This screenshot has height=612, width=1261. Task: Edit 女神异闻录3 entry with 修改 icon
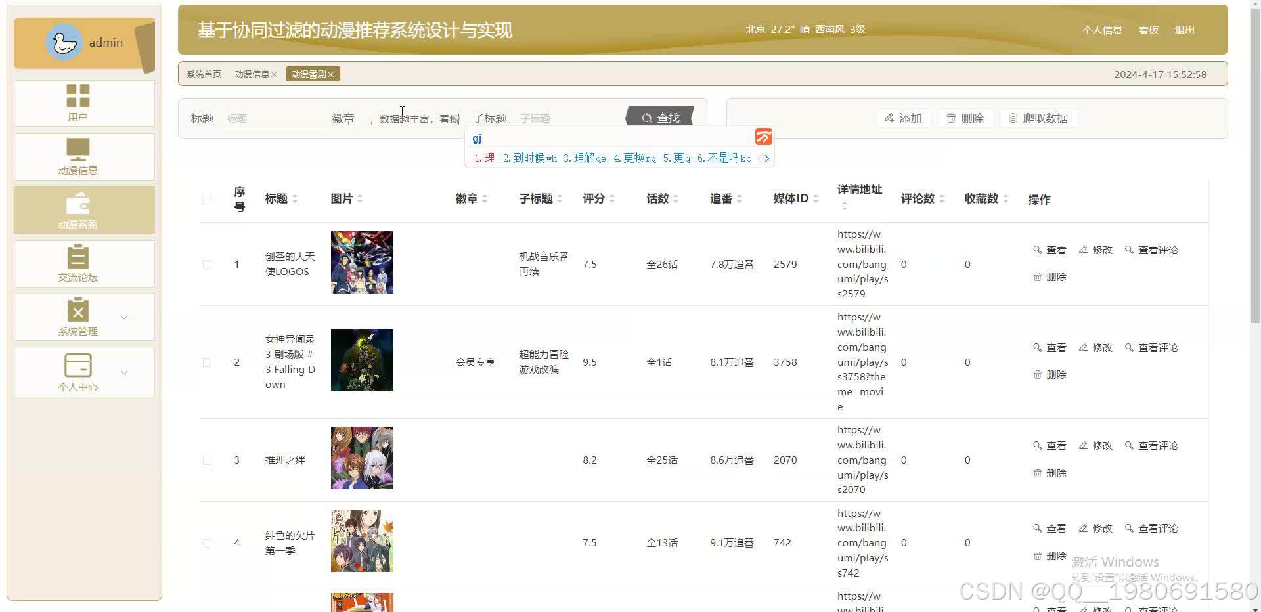click(x=1095, y=347)
